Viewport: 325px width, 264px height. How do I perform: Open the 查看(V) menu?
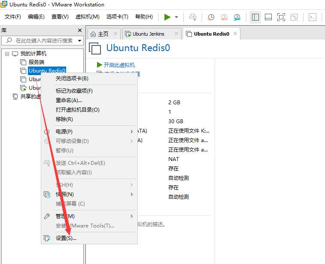60,17
